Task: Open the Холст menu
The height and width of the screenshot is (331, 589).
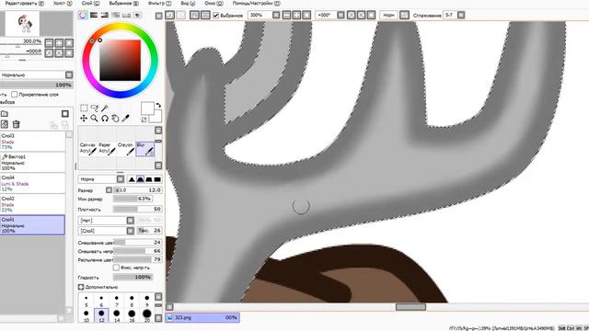Action: pos(63,3)
